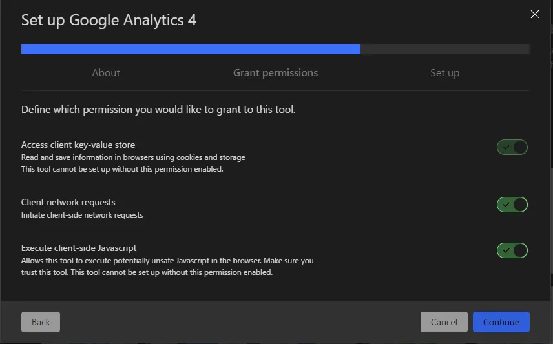Open the Set up step tab
The width and height of the screenshot is (553, 344).
tap(444, 73)
